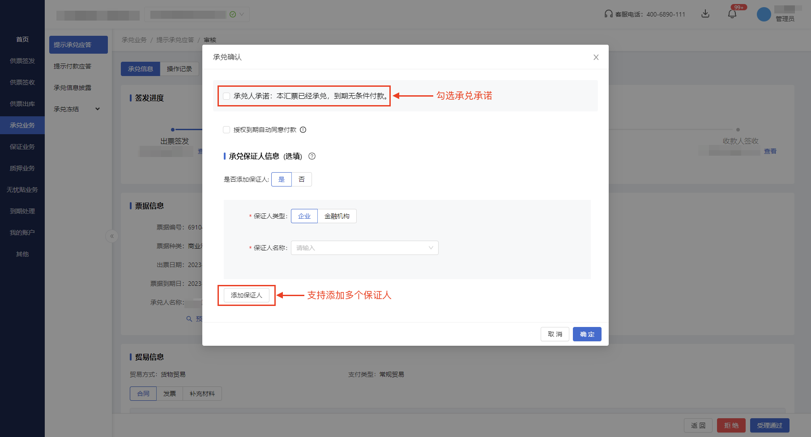Click 确定 to confirm the acceptance dialog

[x=587, y=334]
